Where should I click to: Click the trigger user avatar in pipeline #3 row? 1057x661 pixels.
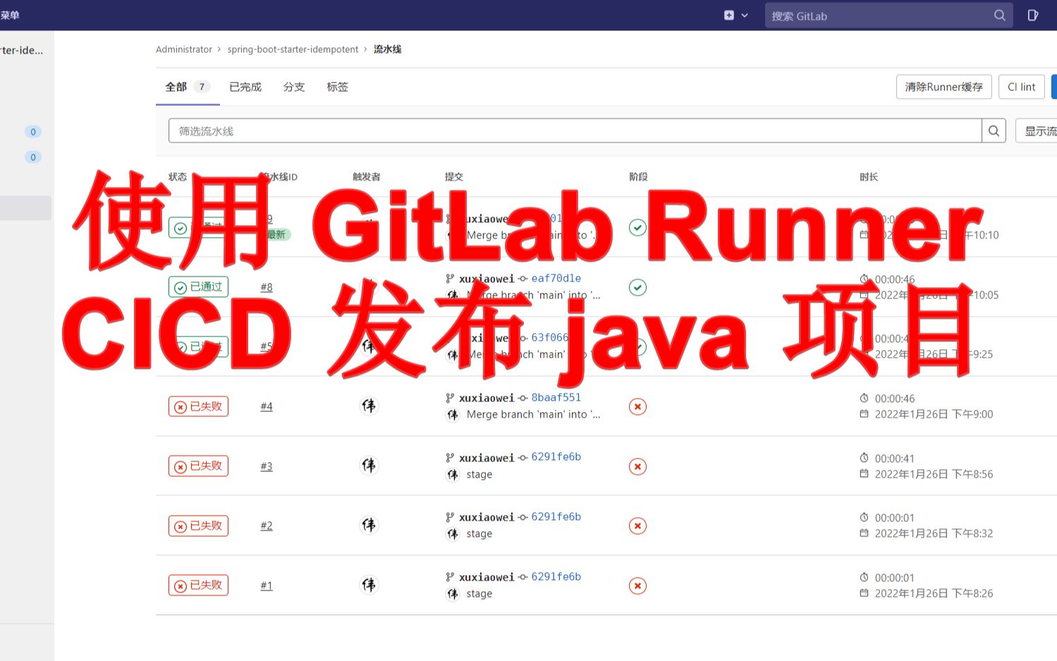(369, 465)
